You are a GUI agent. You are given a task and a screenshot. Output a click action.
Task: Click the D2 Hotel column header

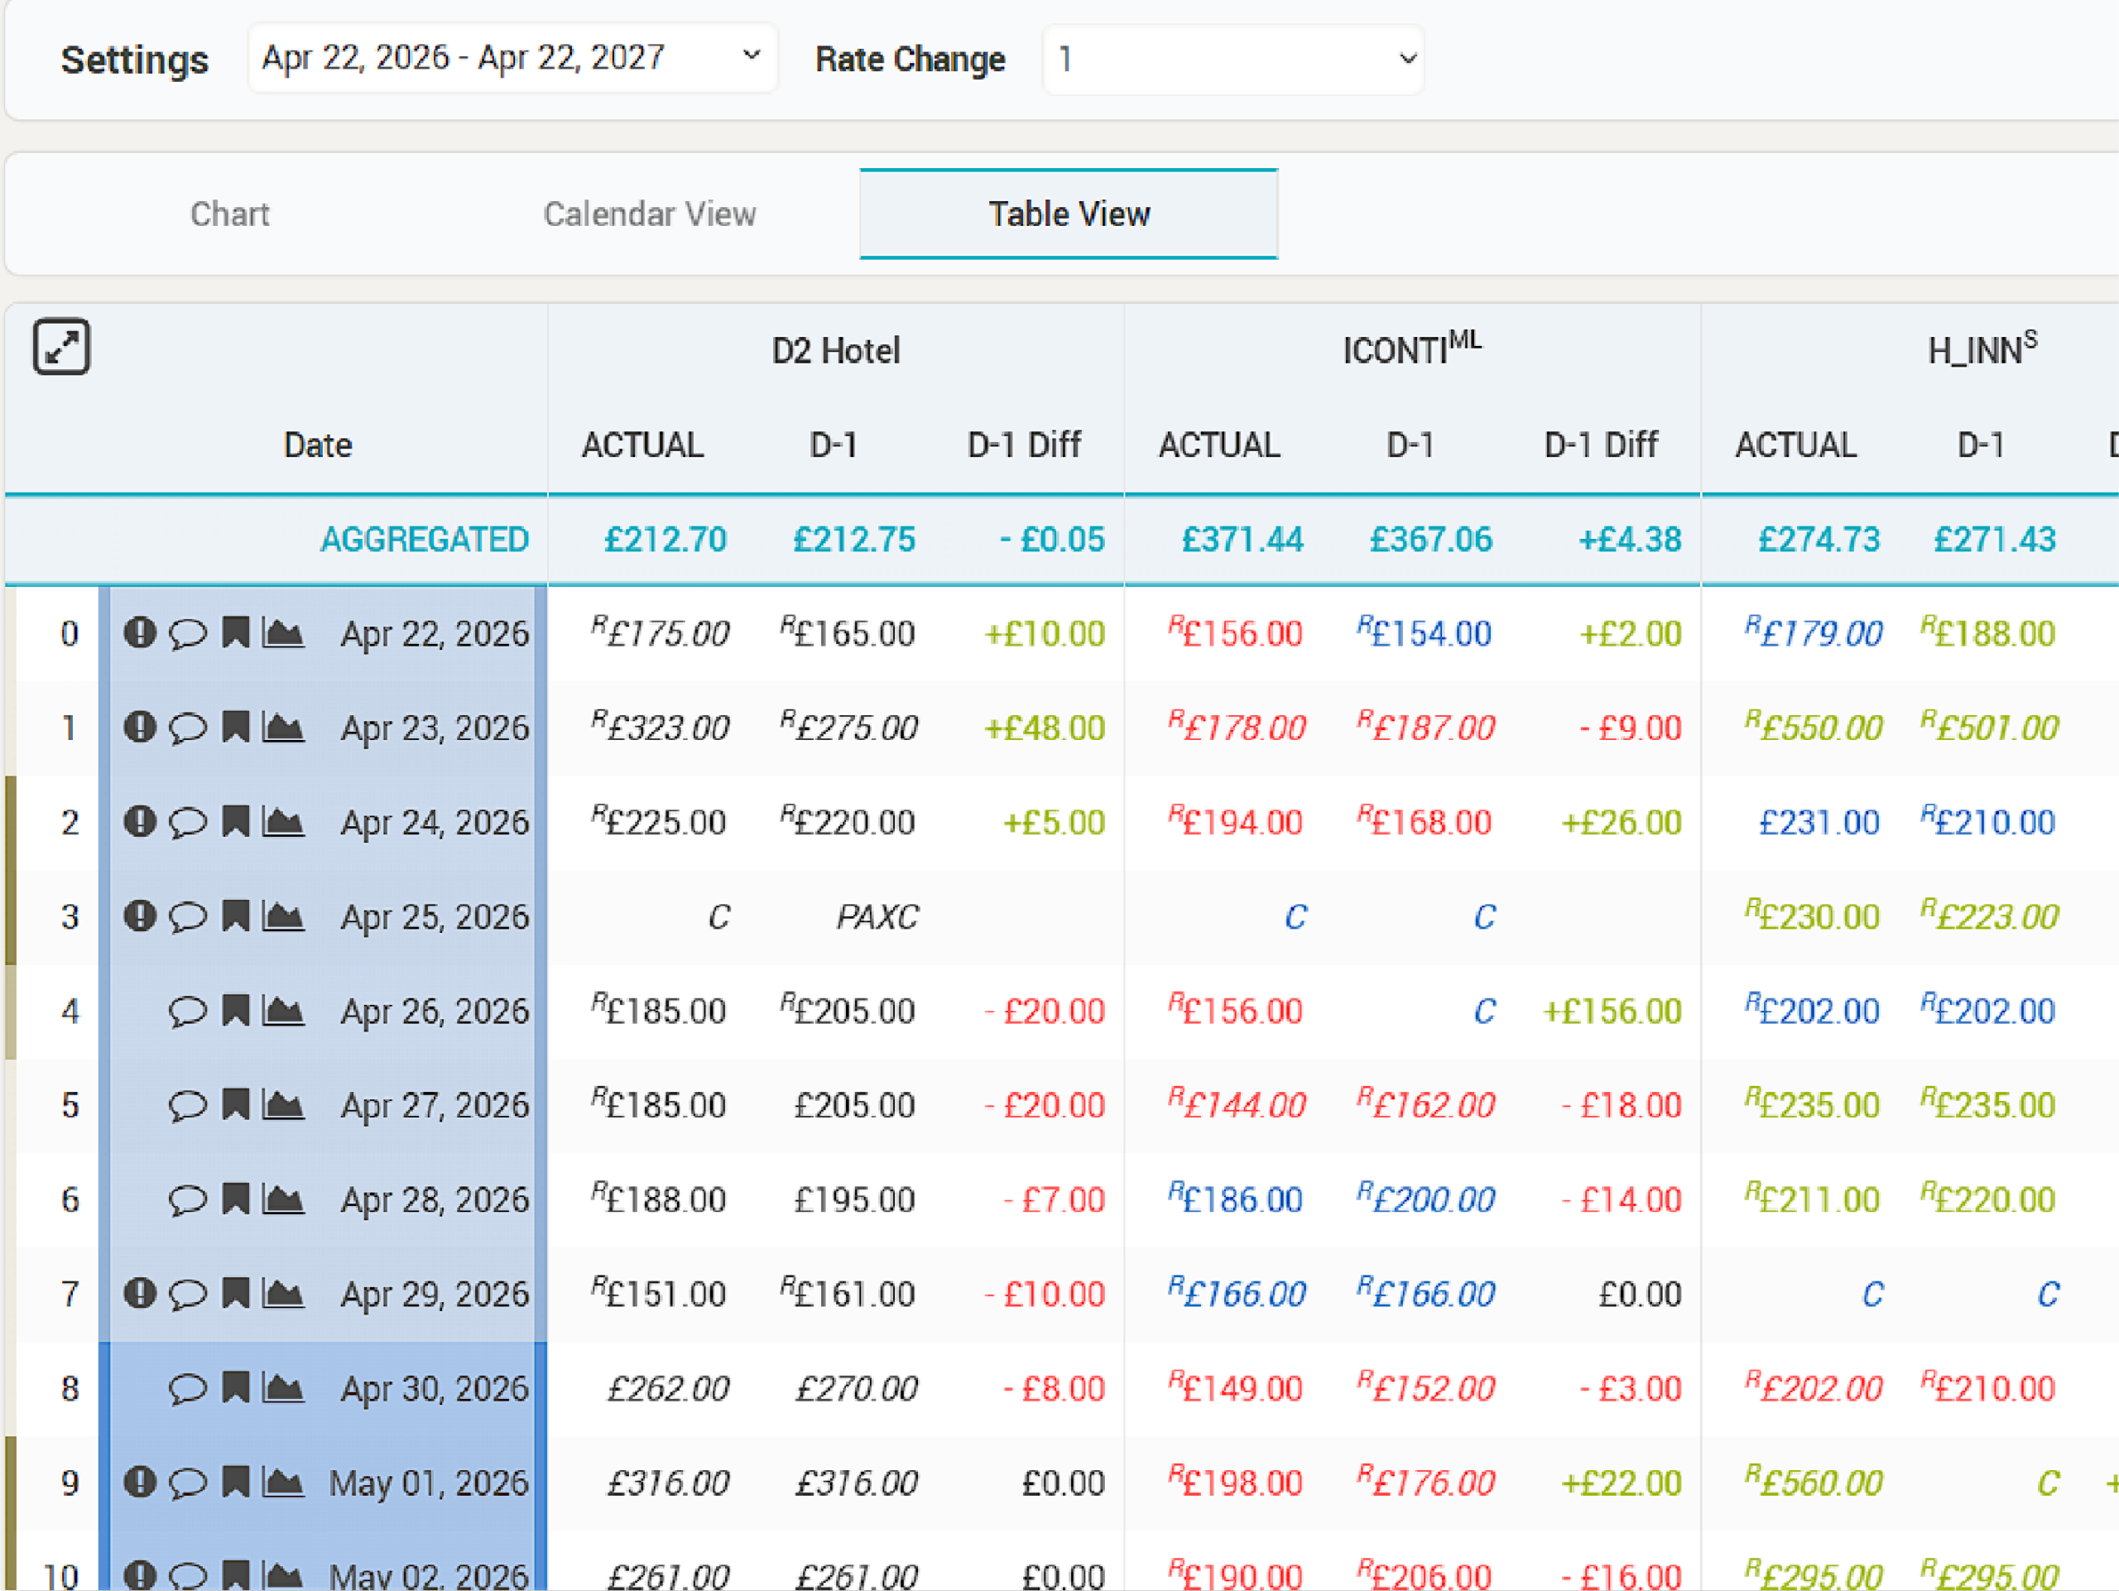[x=836, y=351]
